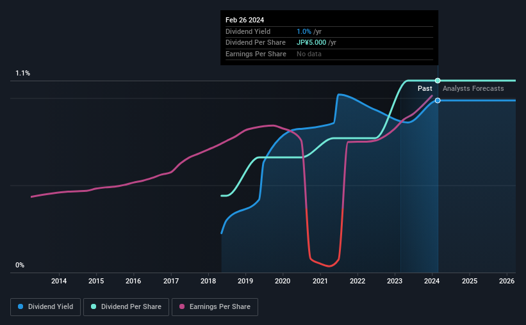Viewport: 526px width, 325px height.
Task: Click the JP¥5.000 dividend per share value
Action: click(x=311, y=43)
